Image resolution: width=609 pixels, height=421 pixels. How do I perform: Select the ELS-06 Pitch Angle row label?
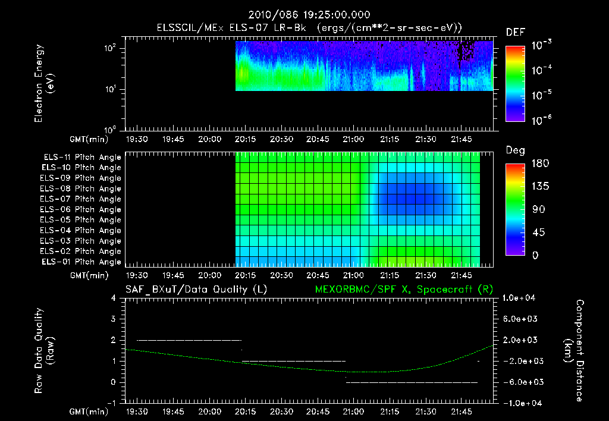(80, 209)
